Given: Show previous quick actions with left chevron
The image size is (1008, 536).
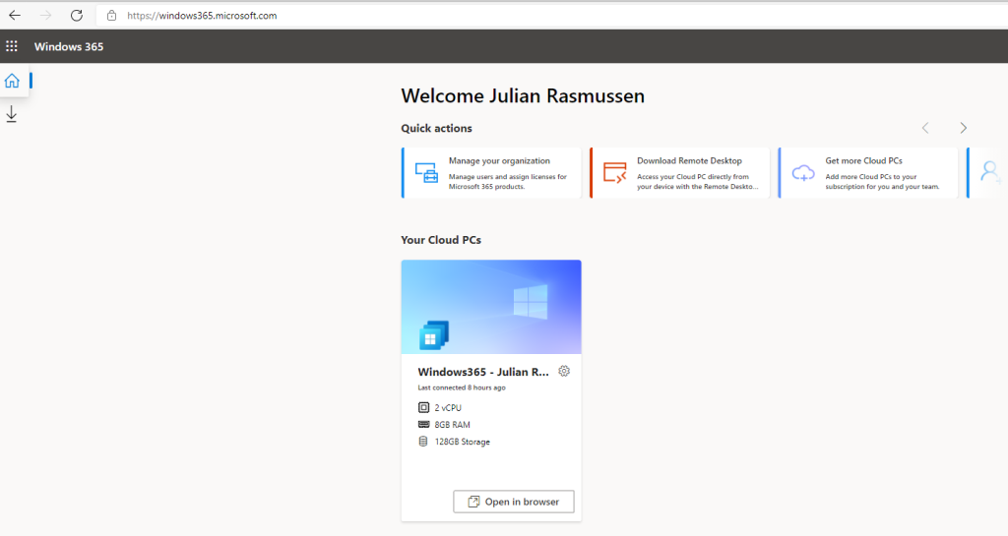Looking at the screenshot, I should point(925,128).
